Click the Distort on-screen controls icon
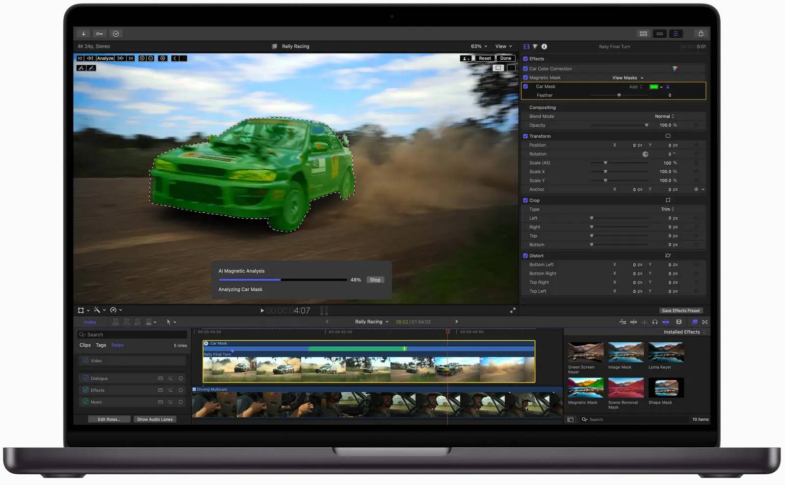Viewport: 785px width, 485px height. tap(668, 255)
